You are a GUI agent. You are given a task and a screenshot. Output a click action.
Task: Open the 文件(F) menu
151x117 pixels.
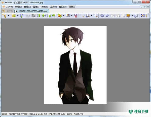pyautogui.click(x=10, y=7)
